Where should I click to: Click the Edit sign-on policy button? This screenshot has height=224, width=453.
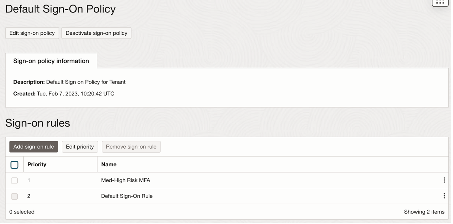click(31, 33)
